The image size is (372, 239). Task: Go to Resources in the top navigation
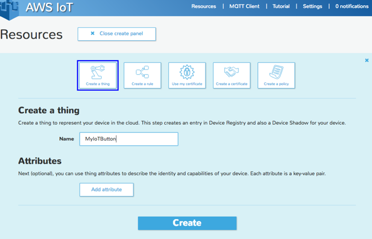203,6
